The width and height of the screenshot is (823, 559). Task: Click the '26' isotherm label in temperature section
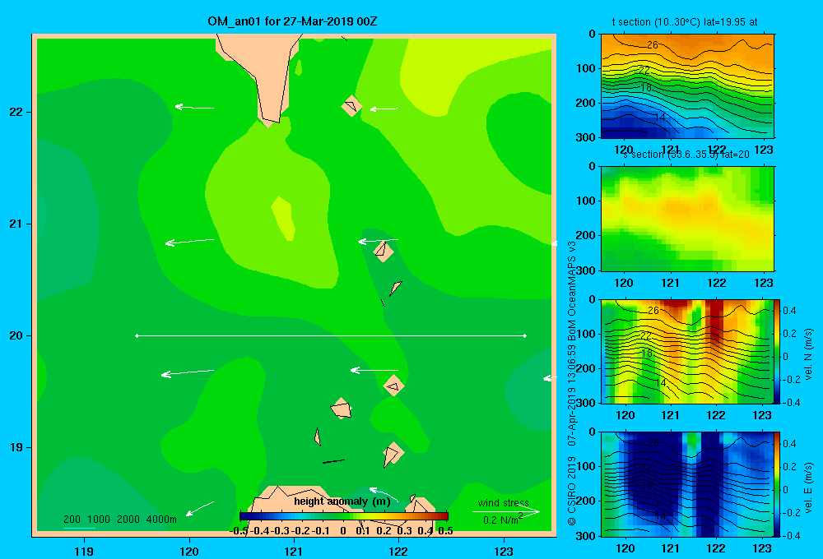[x=653, y=44]
